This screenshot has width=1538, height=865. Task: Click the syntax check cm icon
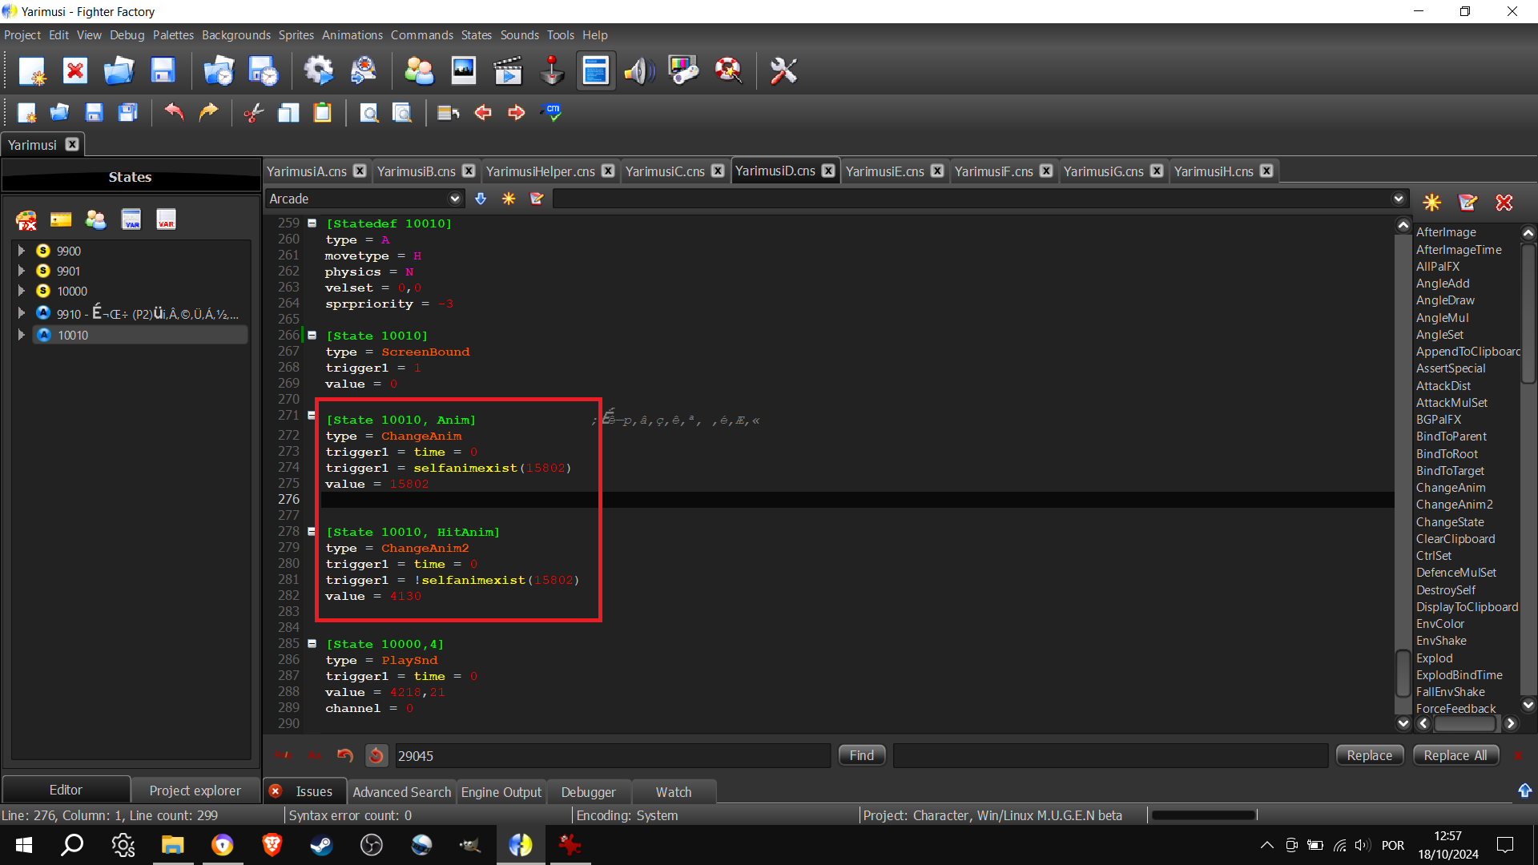pyautogui.click(x=551, y=113)
